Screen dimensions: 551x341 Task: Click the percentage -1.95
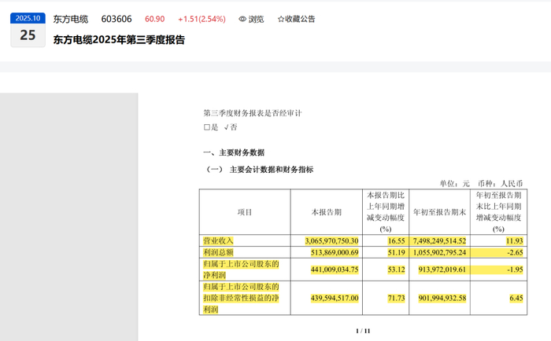(x=515, y=269)
